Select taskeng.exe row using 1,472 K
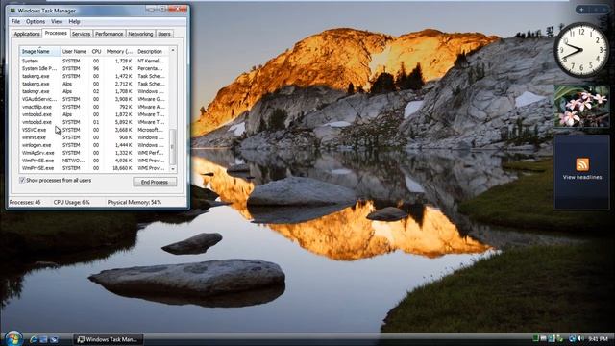 [94, 76]
